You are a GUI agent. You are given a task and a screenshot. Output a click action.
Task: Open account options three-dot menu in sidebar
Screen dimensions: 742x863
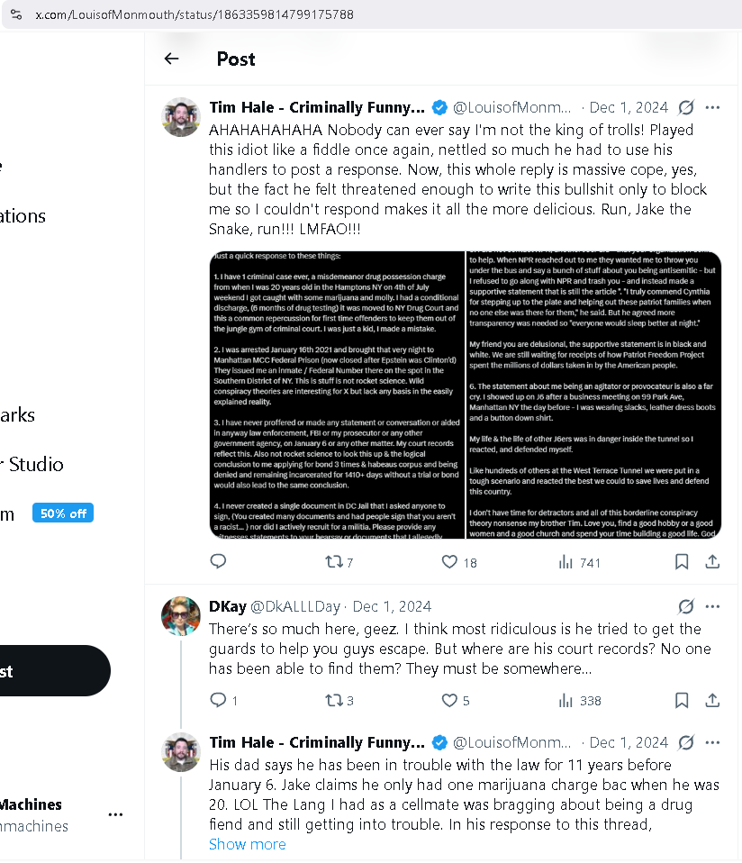coord(115,814)
